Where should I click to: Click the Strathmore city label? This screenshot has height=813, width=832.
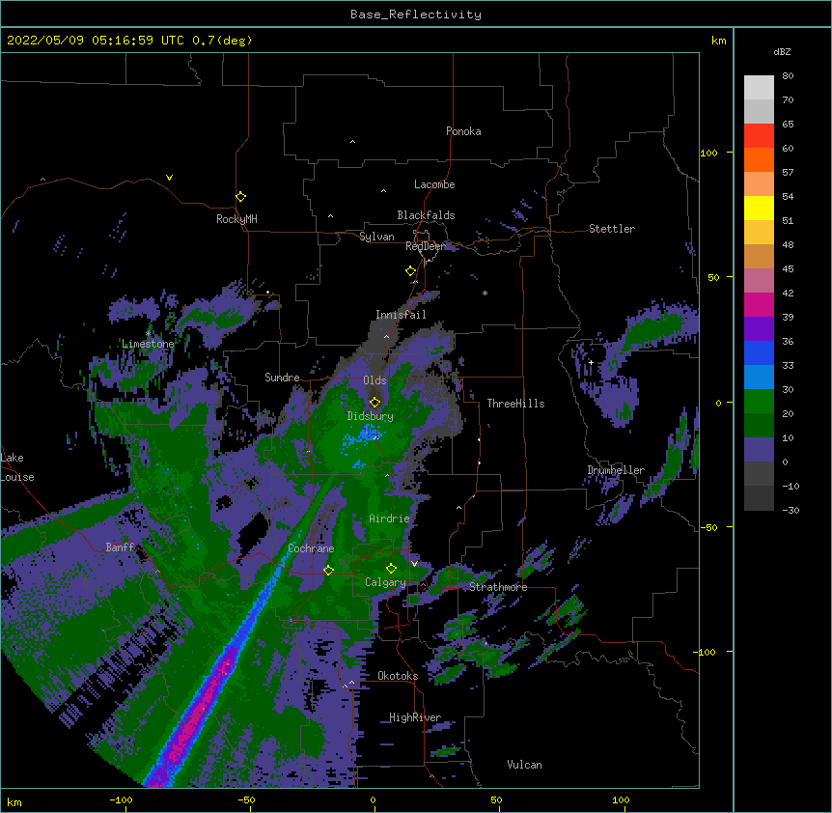pos(498,587)
